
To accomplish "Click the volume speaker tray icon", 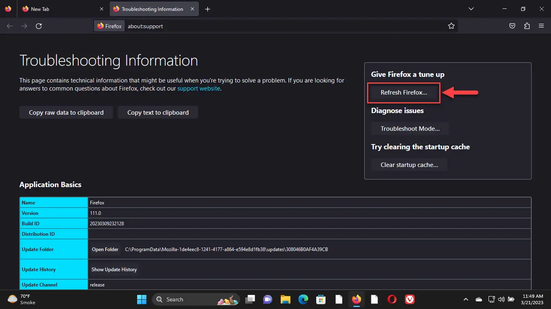I will tap(501, 299).
